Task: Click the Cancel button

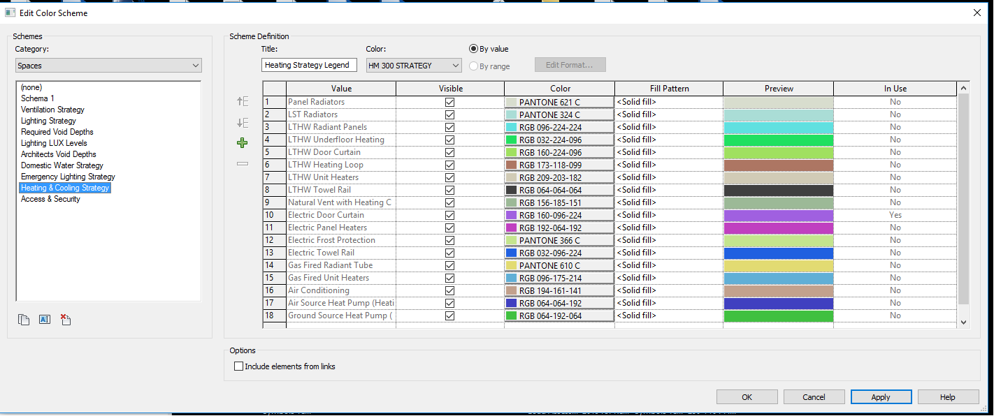Action: pyautogui.click(x=814, y=397)
